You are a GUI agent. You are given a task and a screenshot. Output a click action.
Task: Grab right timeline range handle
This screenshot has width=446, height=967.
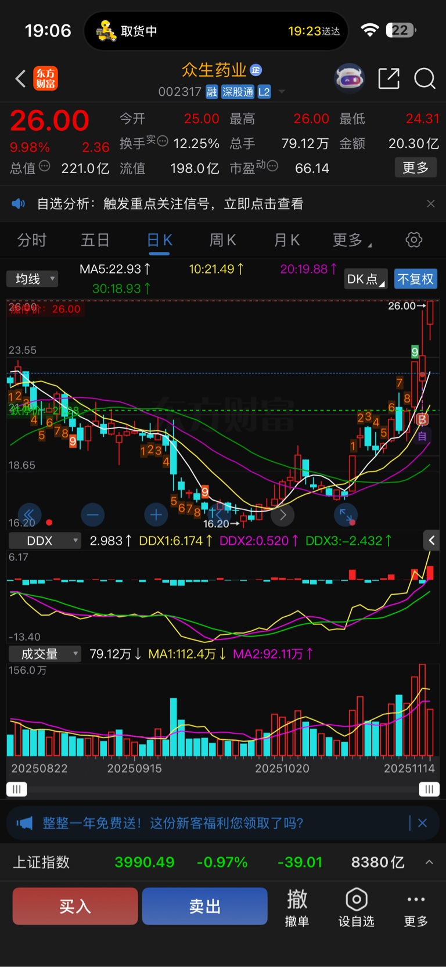(429, 789)
